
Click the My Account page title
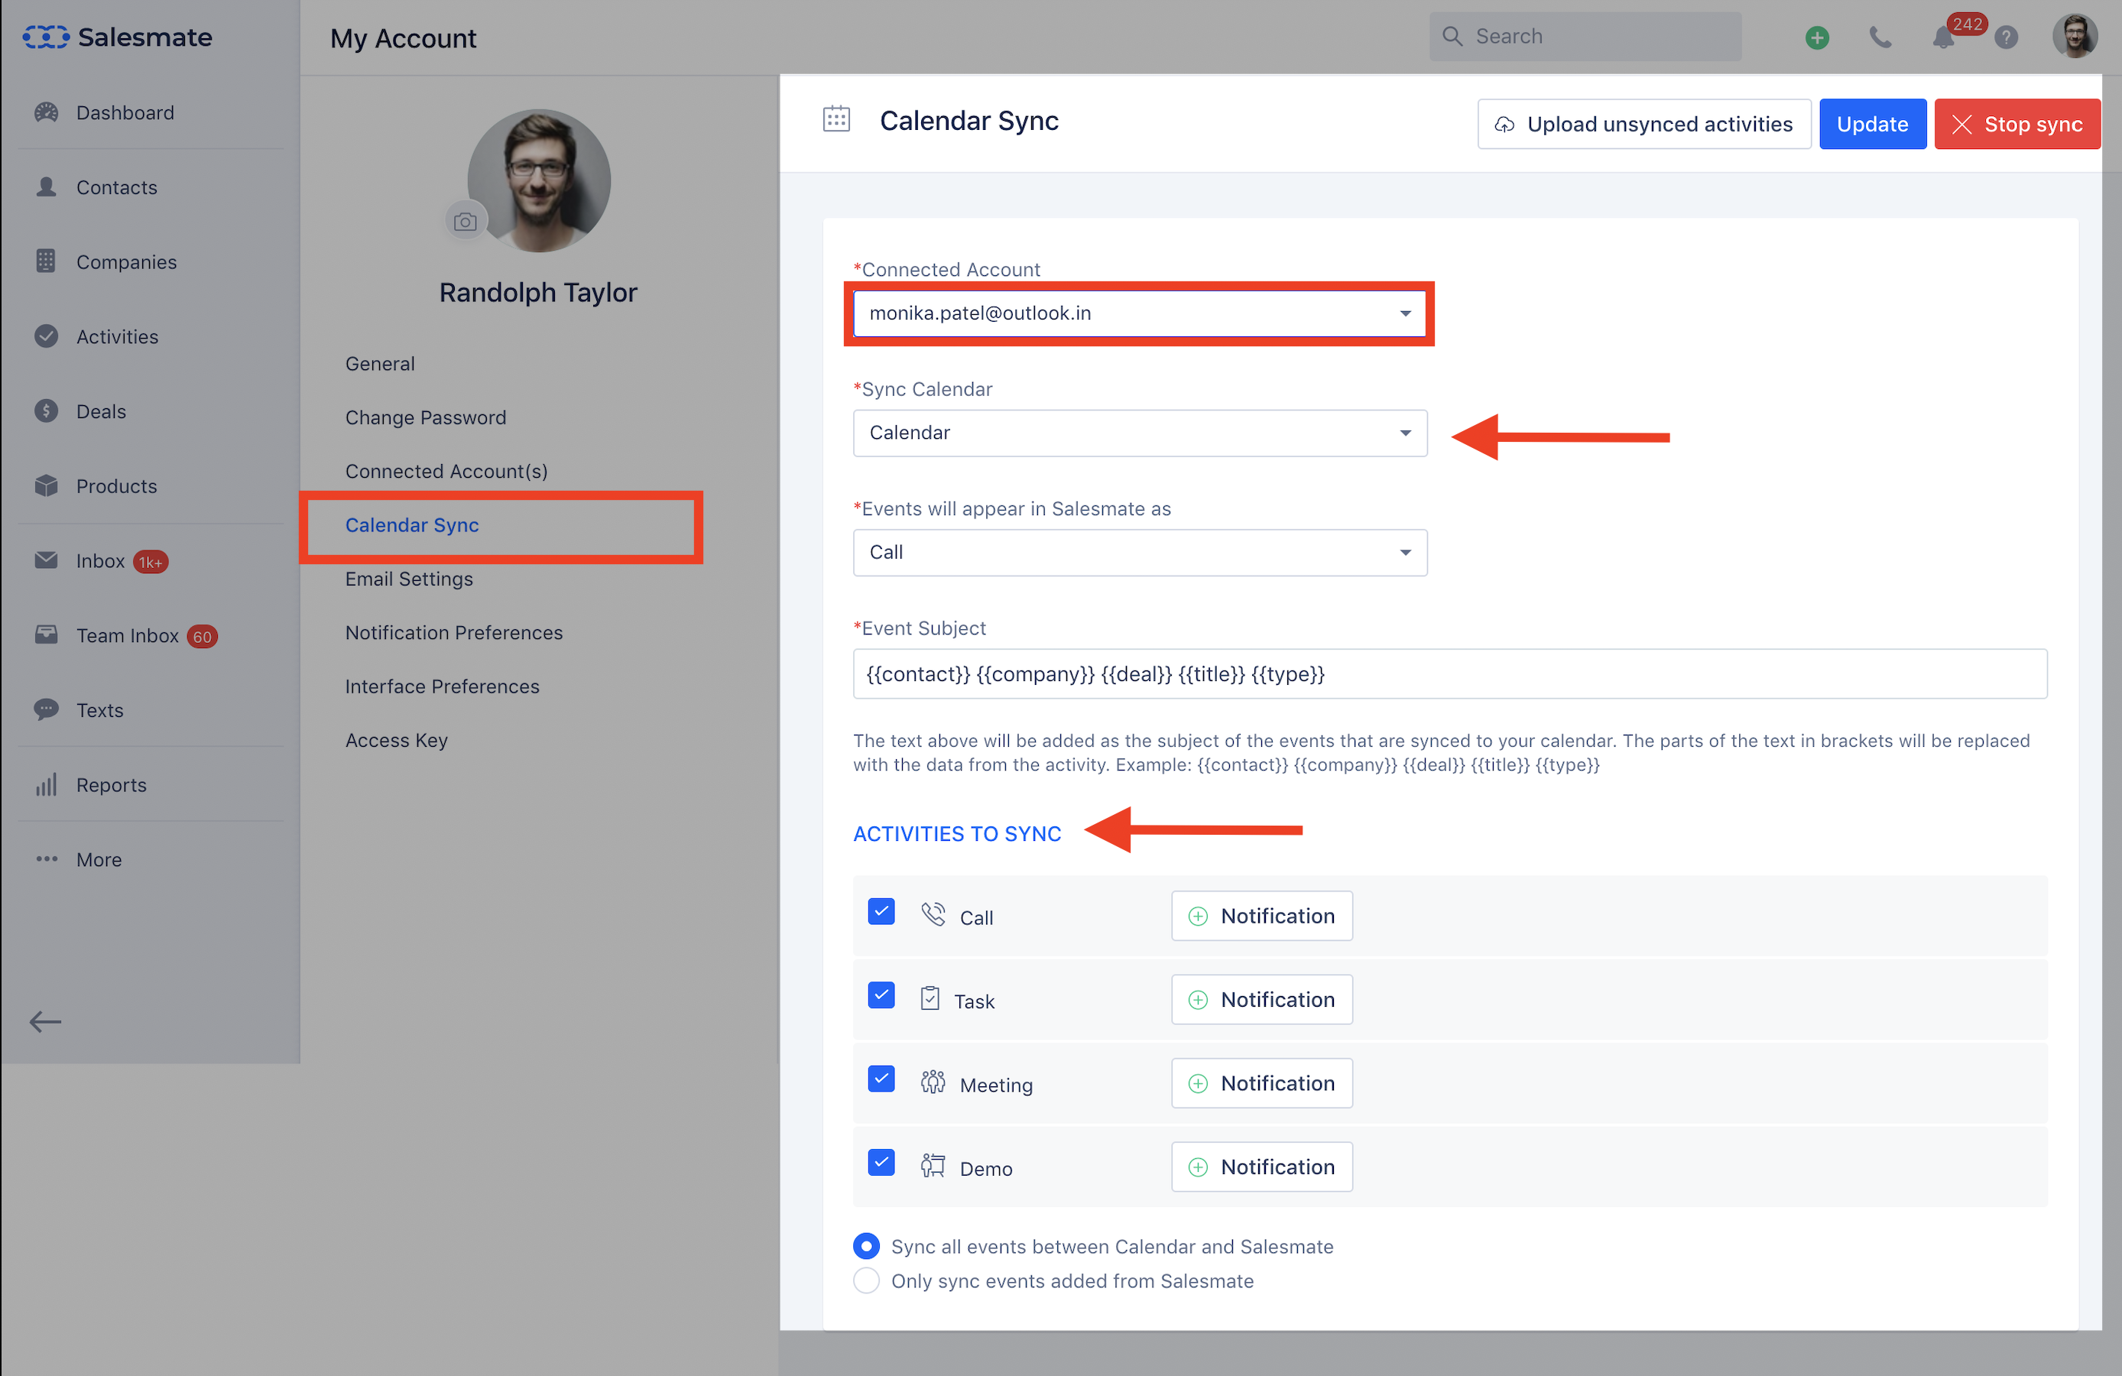click(x=403, y=38)
